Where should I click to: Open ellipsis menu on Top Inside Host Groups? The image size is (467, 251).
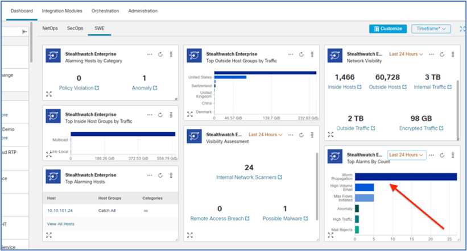pyautogui.click(x=150, y=115)
